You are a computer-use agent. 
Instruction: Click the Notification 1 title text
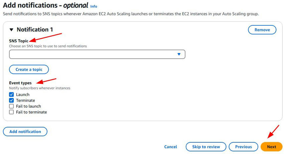coord(35,30)
